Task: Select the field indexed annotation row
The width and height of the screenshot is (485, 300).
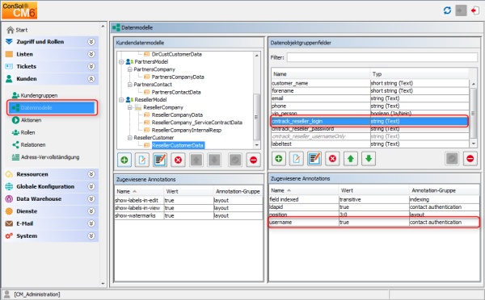Action: (x=374, y=199)
